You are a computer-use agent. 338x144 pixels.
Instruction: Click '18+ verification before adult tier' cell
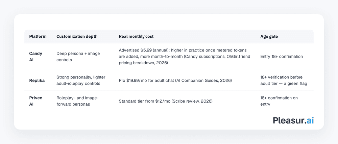tap(284, 80)
